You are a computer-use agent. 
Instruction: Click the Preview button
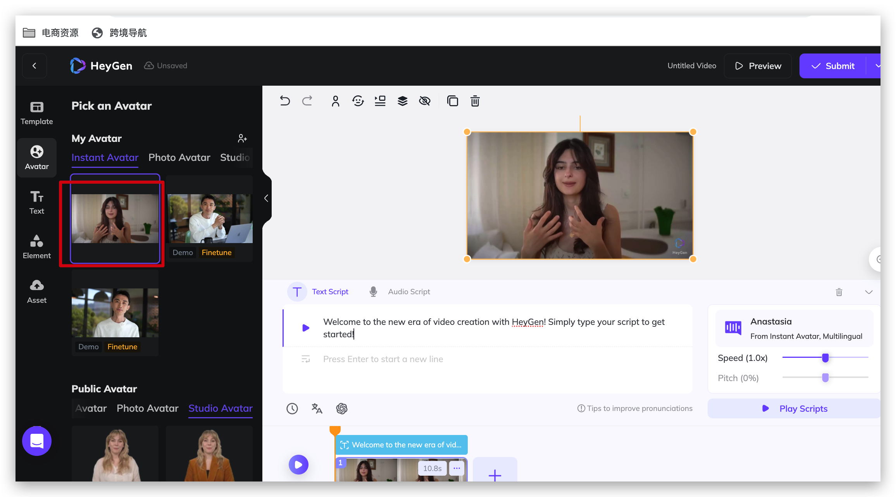coord(758,66)
